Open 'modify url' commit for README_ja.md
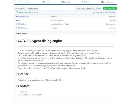This screenshot has width=135, height=100. [x=55, y=28]
